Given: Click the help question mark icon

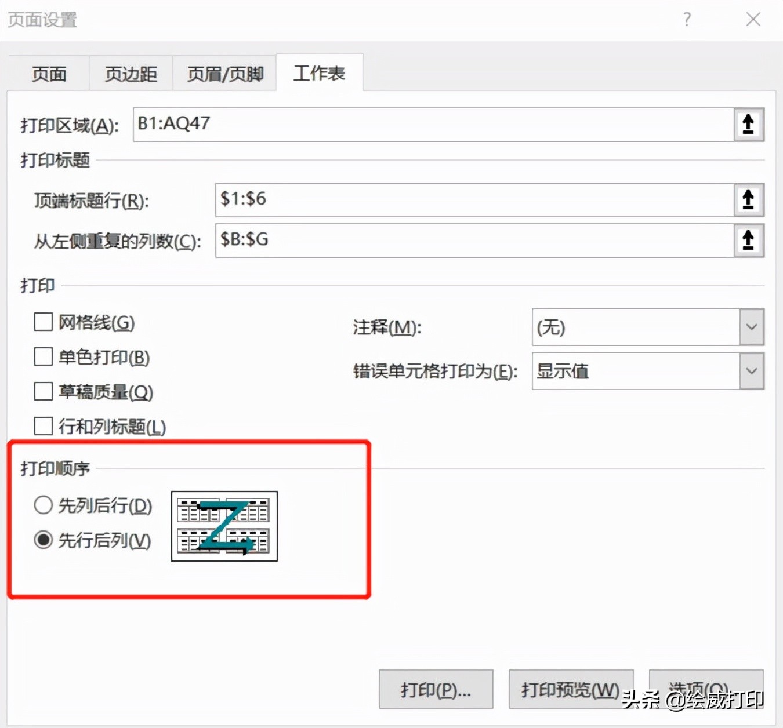Looking at the screenshot, I should [x=686, y=19].
